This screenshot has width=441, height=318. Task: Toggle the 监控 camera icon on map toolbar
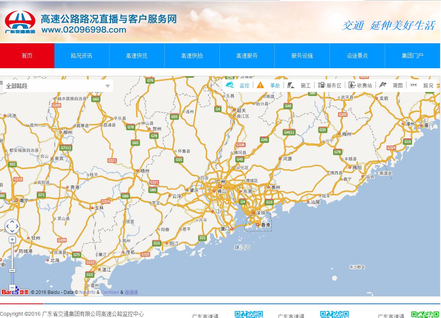point(230,85)
